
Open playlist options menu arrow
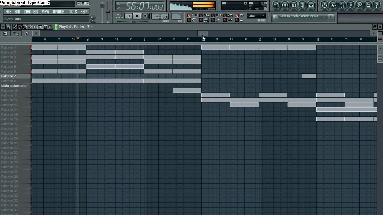click(x=3, y=27)
